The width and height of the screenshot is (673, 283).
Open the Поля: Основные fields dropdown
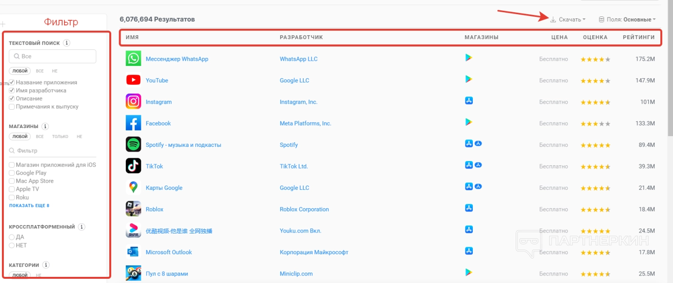click(627, 19)
